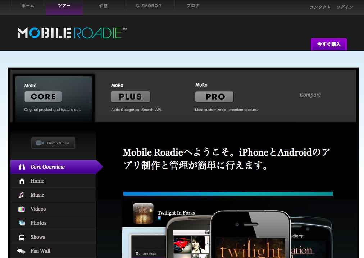Click the ログイン link
This screenshot has height=258, width=364.
tap(345, 7)
